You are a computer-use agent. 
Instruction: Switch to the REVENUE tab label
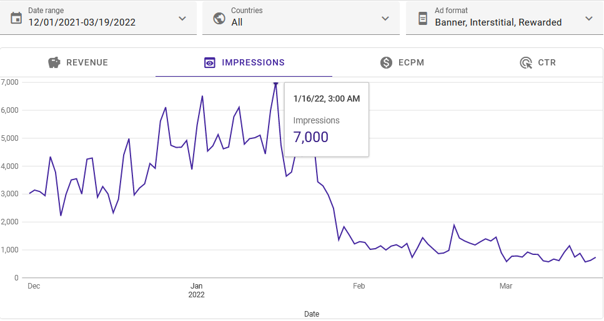pyautogui.click(x=87, y=62)
